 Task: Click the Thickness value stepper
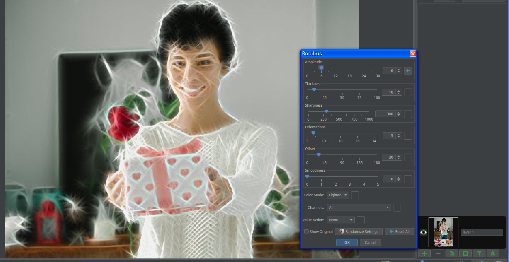[399, 92]
